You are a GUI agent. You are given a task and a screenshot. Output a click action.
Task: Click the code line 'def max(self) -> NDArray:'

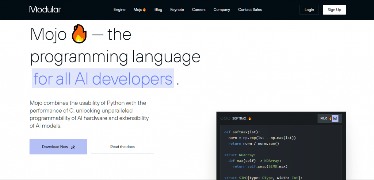[x=255, y=161]
